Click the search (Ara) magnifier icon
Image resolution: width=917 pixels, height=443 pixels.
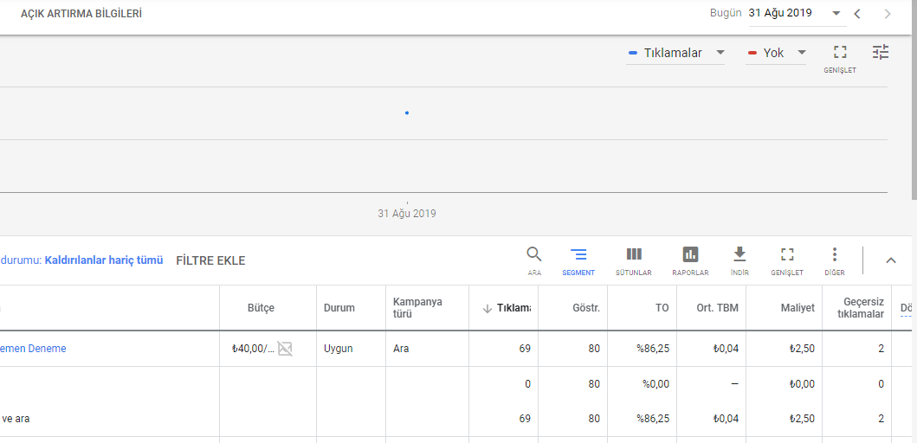tap(534, 254)
